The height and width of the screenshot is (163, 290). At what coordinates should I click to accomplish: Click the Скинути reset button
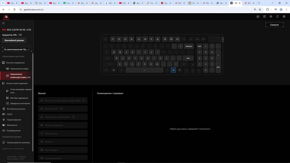tap(274, 25)
